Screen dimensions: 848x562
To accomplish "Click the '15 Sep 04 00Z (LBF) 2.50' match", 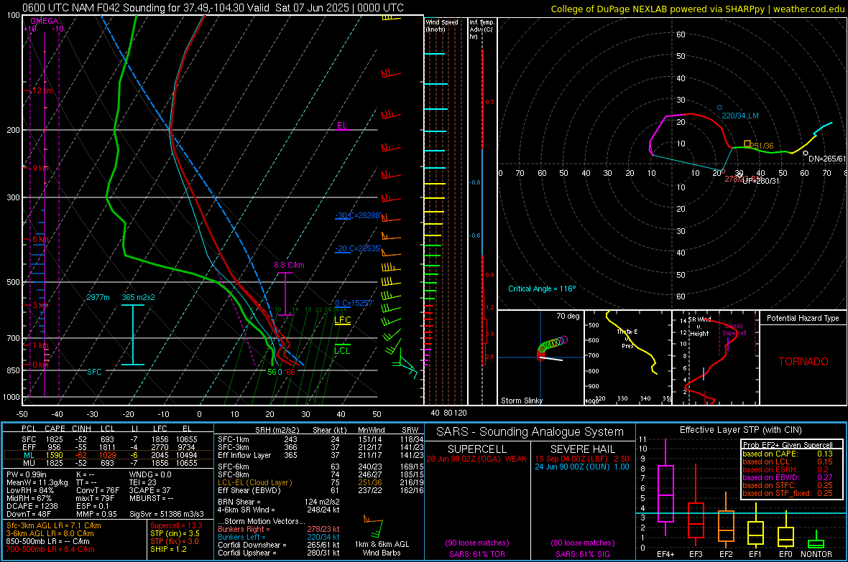I will pyautogui.click(x=582, y=459).
